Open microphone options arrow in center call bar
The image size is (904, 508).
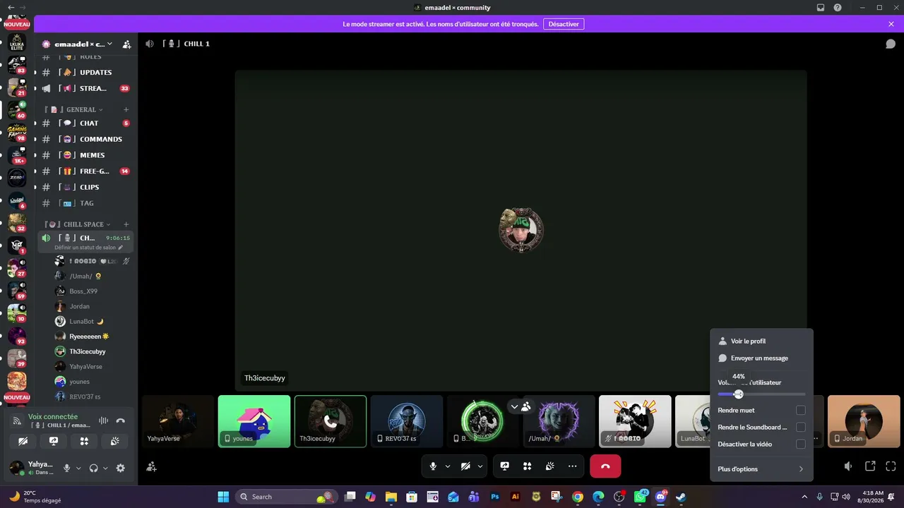(x=448, y=466)
